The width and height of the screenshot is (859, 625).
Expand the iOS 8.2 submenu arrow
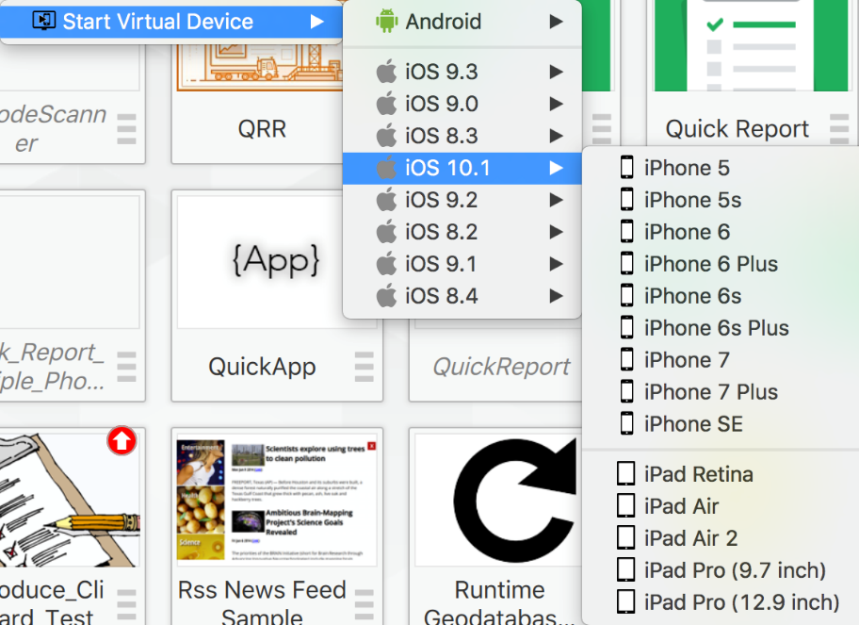click(556, 232)
